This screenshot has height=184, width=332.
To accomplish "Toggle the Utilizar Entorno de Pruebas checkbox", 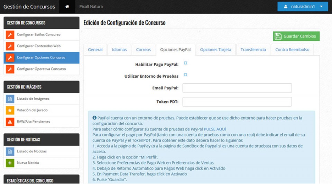I will 185,75.
